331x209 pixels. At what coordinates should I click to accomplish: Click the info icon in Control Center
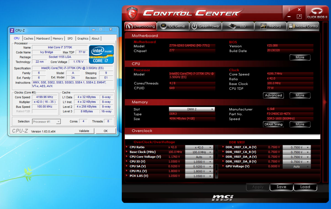point(289,9)
